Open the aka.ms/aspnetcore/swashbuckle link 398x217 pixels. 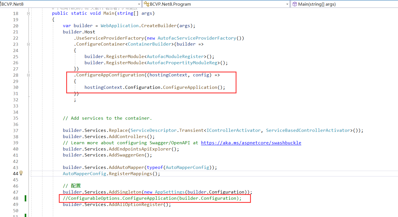(x=251, y=143)
